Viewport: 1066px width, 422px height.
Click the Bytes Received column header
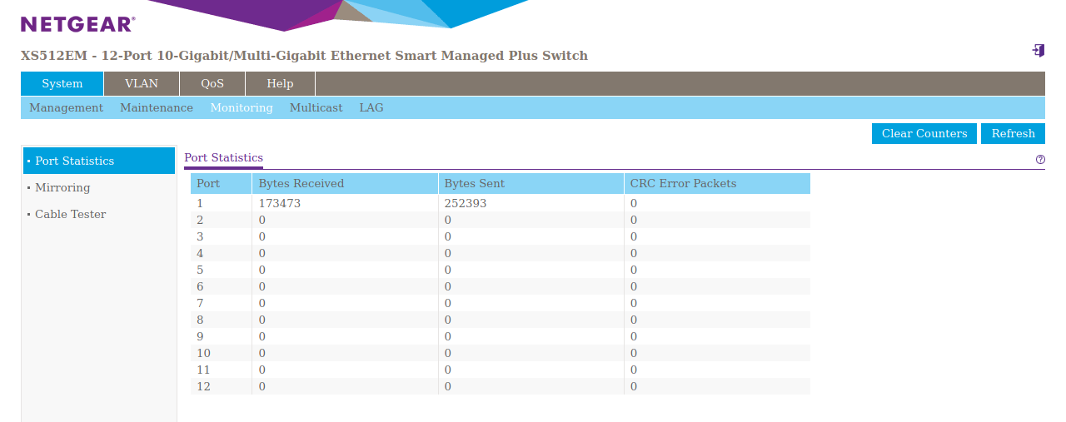click(x=301, y=183)
